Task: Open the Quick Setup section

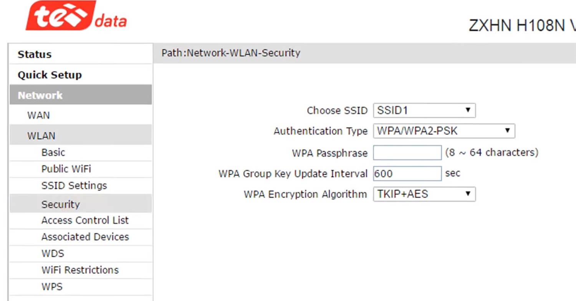Action: (x=50, y=75)
